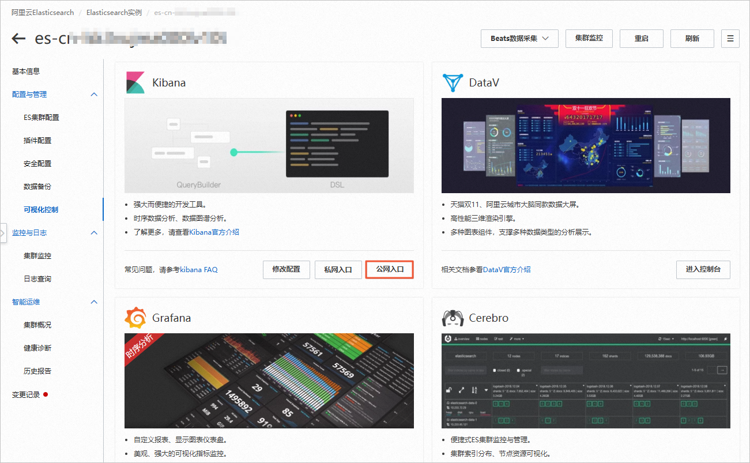Open the kibana FAQ link
Screen dimensions: 750x463
[x=199, y=270]
